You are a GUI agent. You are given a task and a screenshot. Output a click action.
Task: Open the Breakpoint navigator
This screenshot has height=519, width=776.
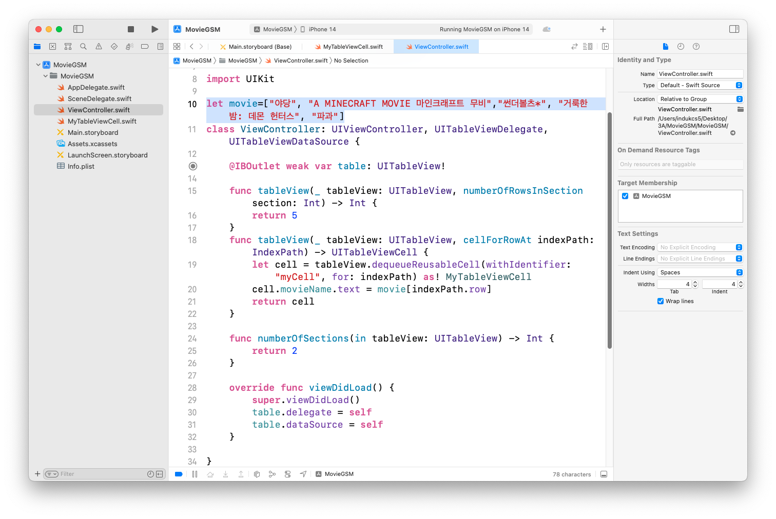pyautogui.click(x=145, y=47)
